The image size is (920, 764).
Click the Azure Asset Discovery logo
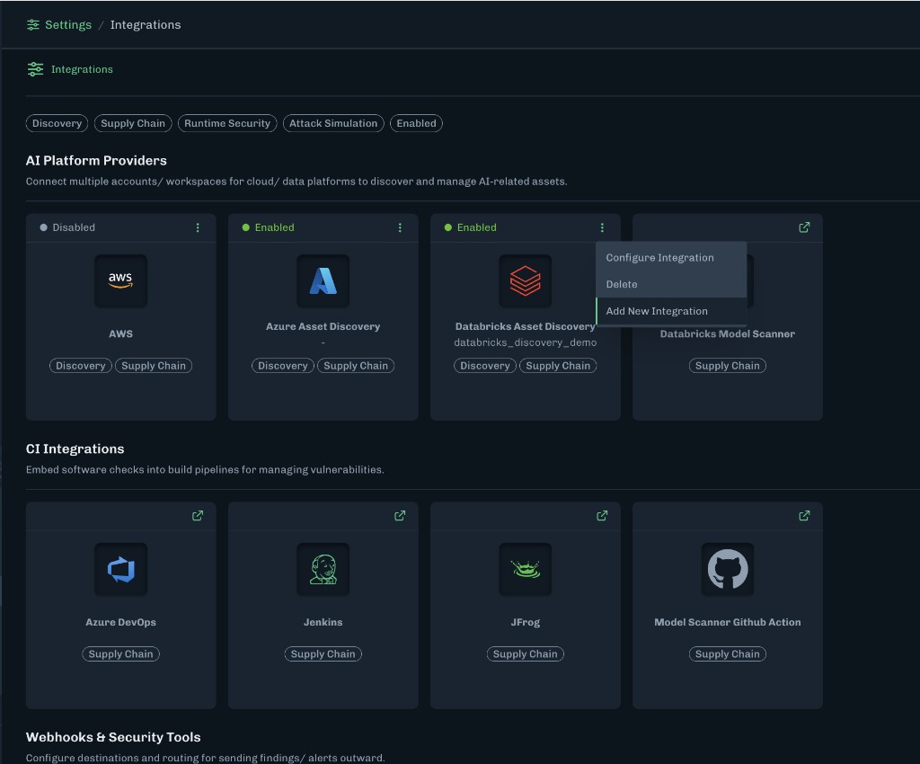[323, 281]
